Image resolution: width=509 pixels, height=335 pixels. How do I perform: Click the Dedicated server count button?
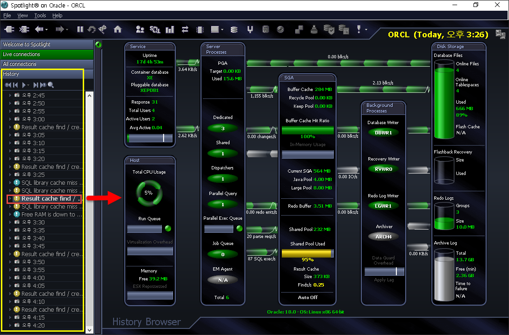pyautogui.click(x=222, y=128)
